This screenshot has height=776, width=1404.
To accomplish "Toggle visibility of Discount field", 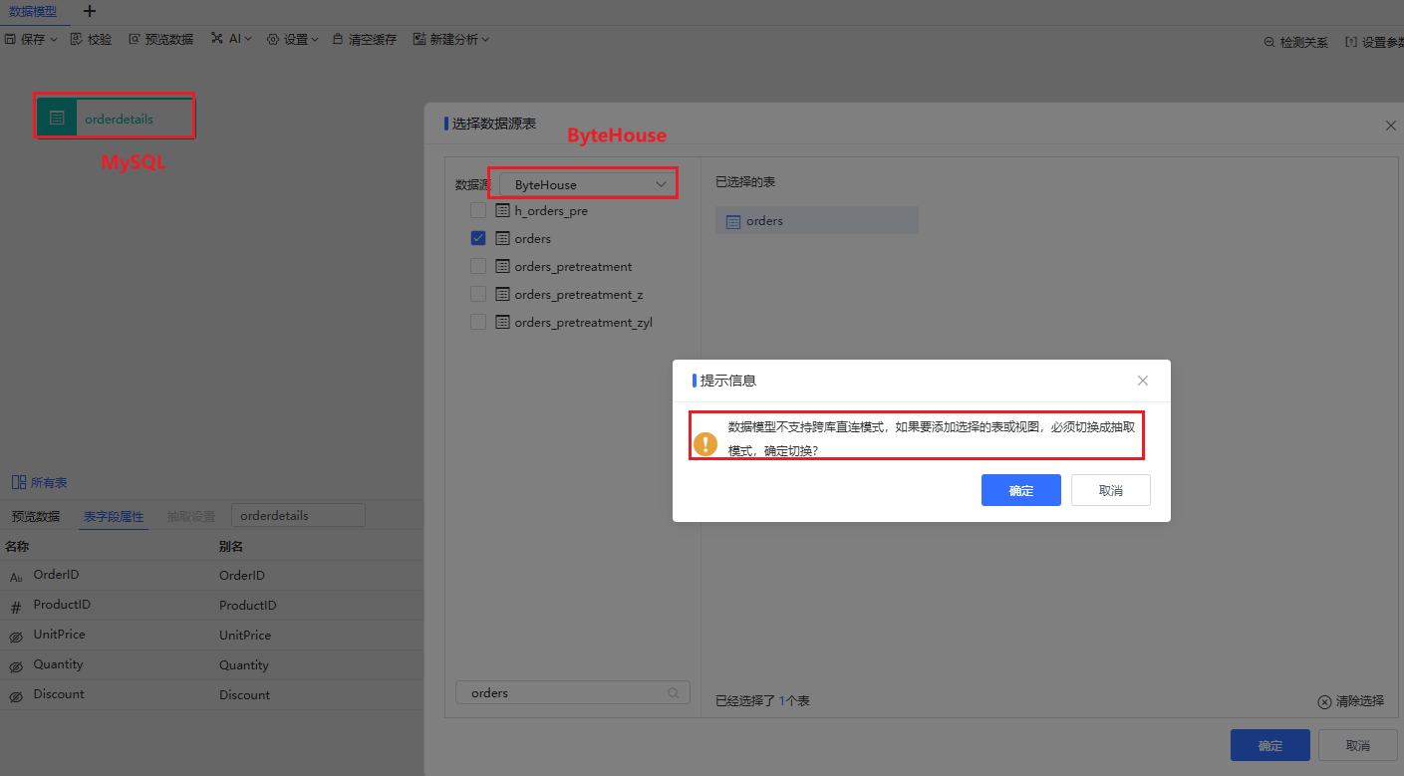I will coord(16,696).
